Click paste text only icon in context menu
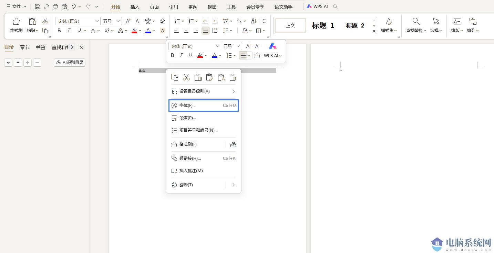Screen dimensions: 494x253 tap(221, 77)
